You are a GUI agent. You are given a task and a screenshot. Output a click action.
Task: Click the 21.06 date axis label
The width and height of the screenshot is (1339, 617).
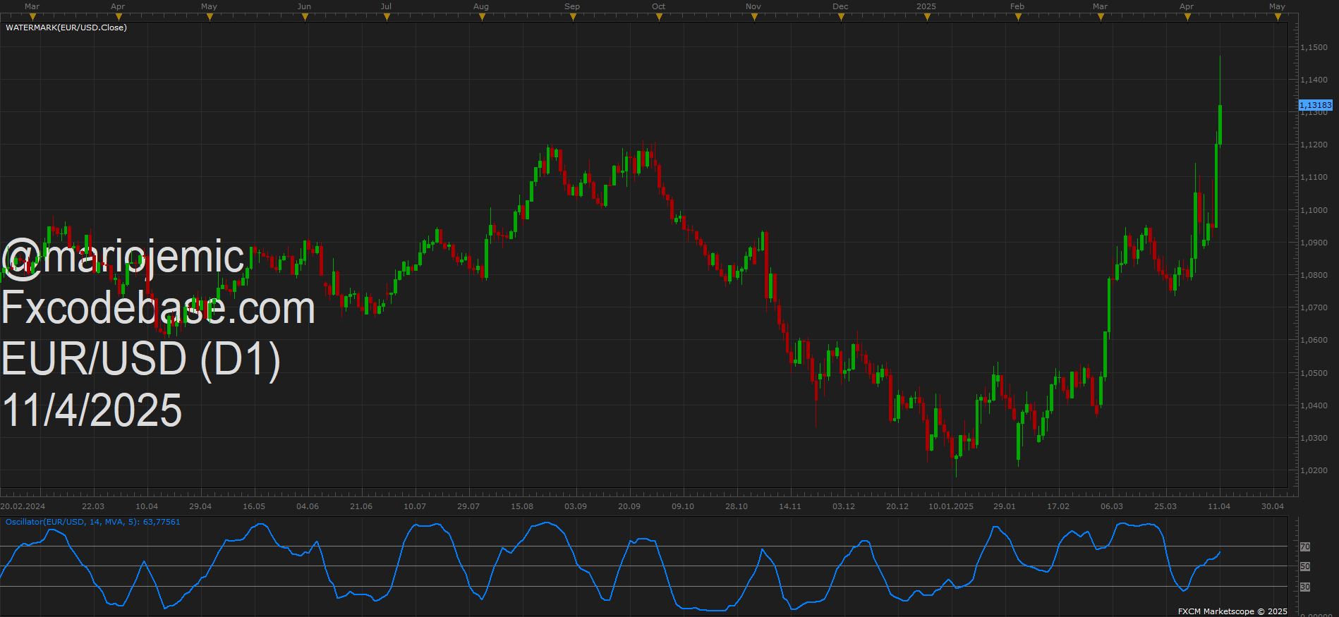tap(361, 506)
